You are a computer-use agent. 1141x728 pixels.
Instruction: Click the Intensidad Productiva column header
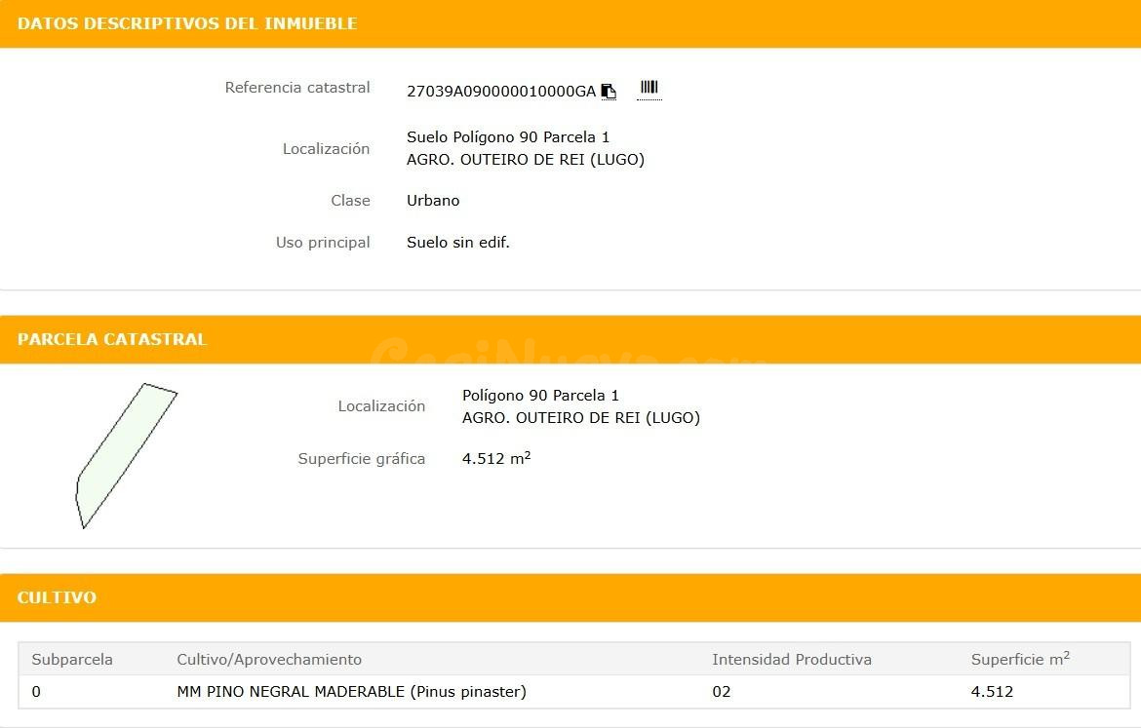[x=792, y=660]
